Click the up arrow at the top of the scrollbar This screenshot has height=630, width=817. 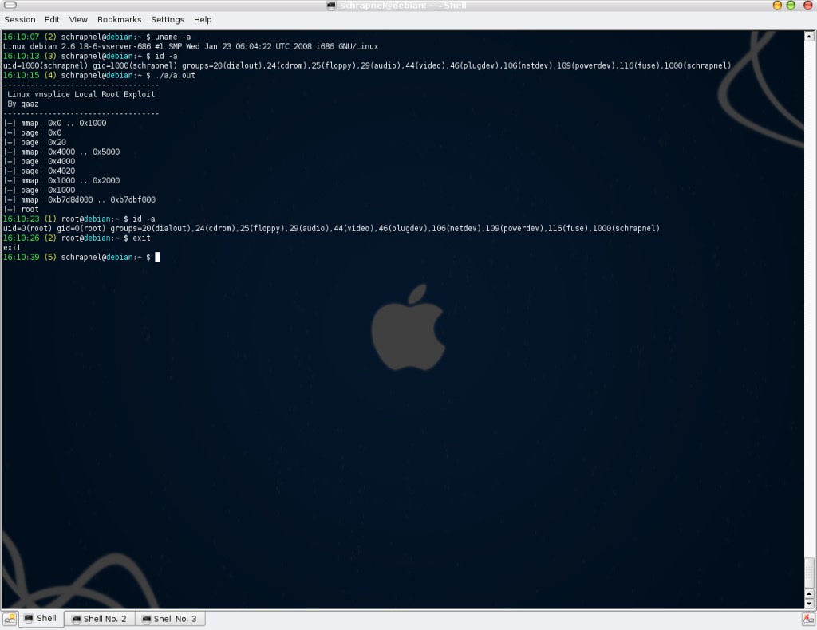coord(809,36)
